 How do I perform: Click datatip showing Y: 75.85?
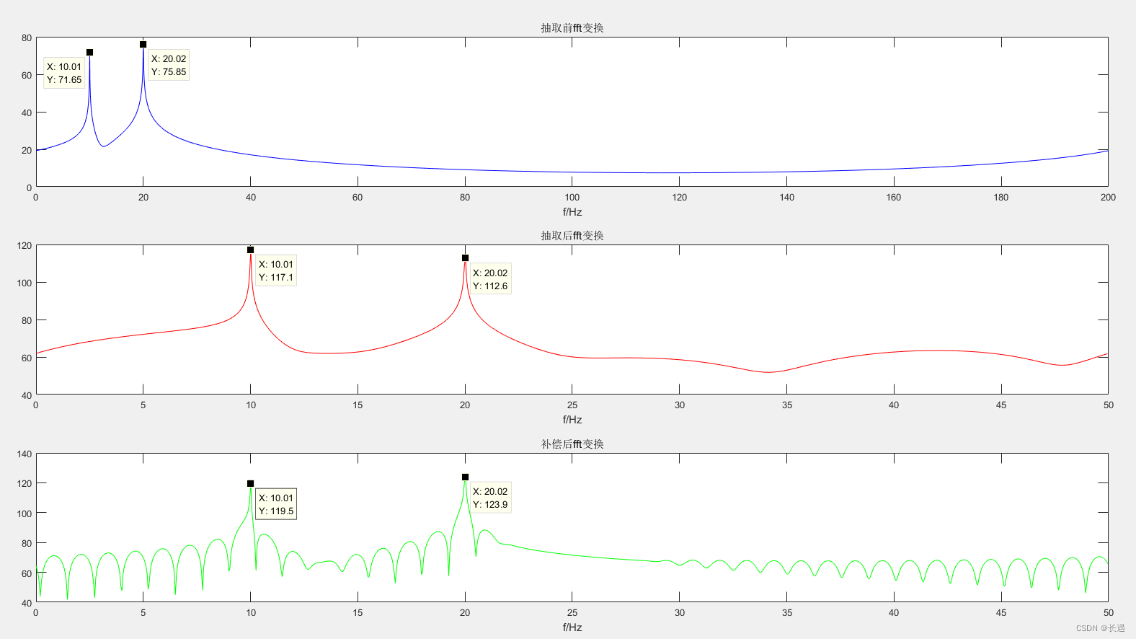pyautogui.click(x=169, y=65)
